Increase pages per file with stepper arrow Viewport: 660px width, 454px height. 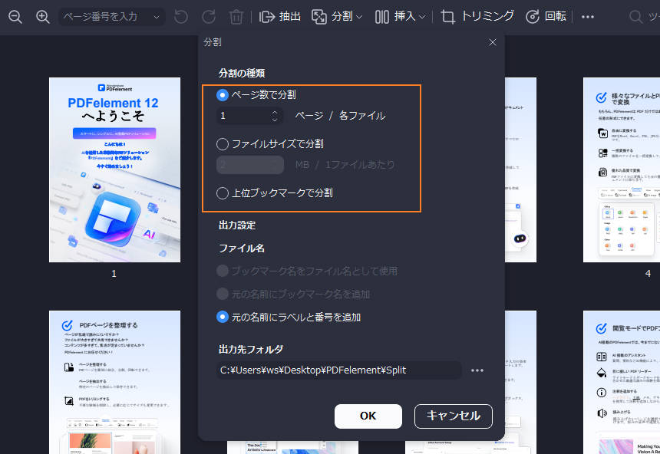click(x=274, y=114)
